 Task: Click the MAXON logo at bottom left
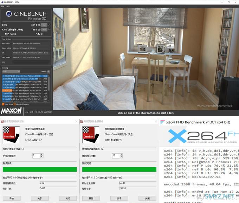click(x=11, y=111)
